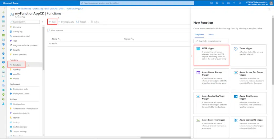Open the Favorites star in the left rail

click(x=3, y=31)
